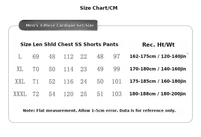Click the 180-188cm / 180-200jin recommendation
Viewport: 201px width, 137px height.
pos(157,94)
